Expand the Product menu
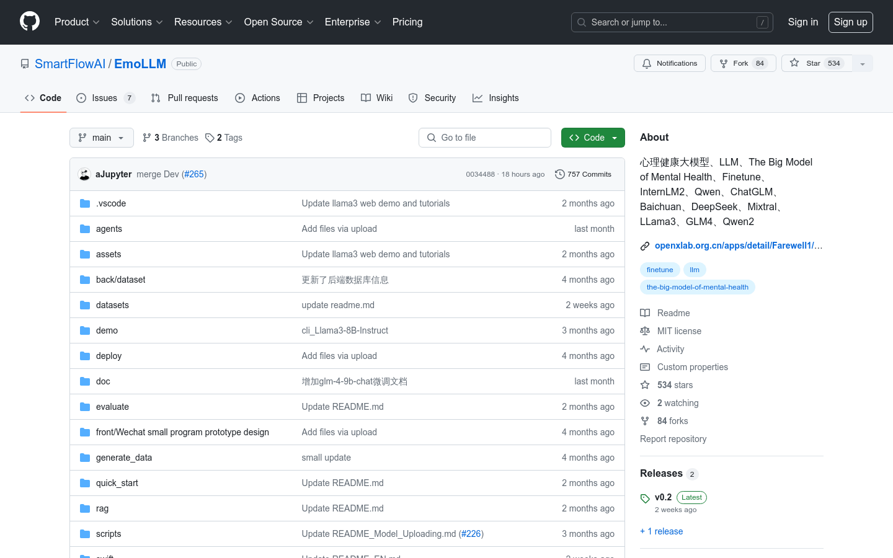Viewport: 893px width, 558px height. coord(77,22)
